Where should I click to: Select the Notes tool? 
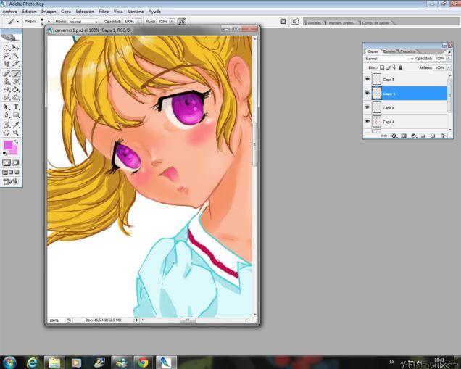tap(7, 125)
